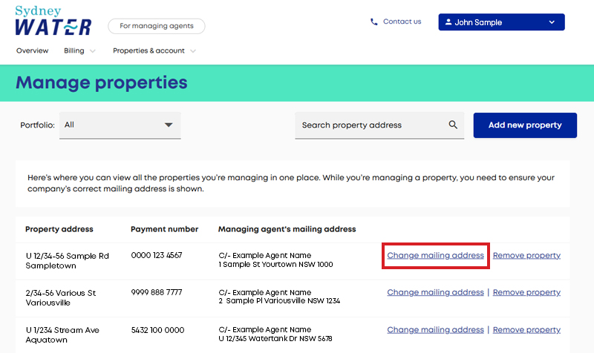Click the Add new property button
This screenshot has height=353, width=594.
click(x=525, y=125)
